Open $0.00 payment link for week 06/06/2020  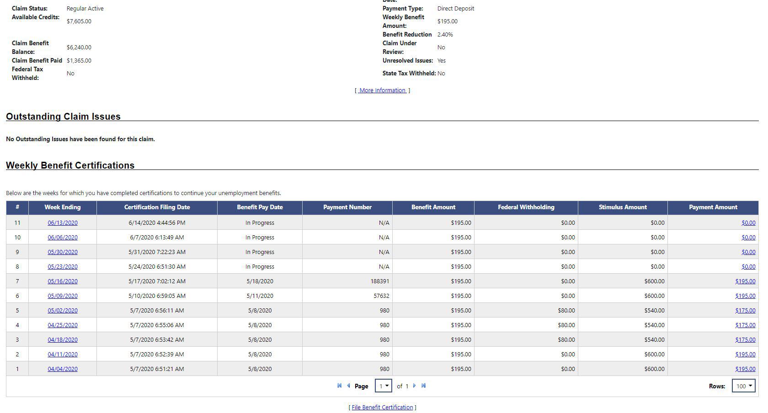[748, 237]
